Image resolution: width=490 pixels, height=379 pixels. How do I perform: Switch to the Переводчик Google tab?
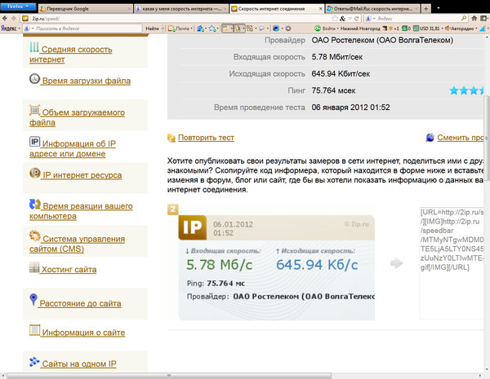point(85,9)
